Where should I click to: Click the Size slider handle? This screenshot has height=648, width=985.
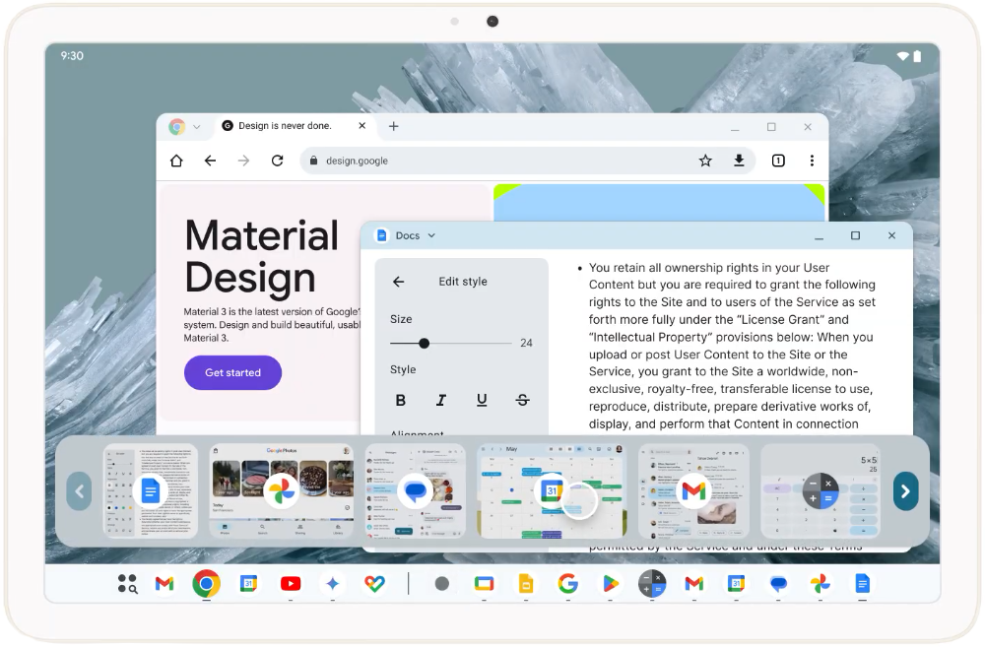(x=424, y=343)
